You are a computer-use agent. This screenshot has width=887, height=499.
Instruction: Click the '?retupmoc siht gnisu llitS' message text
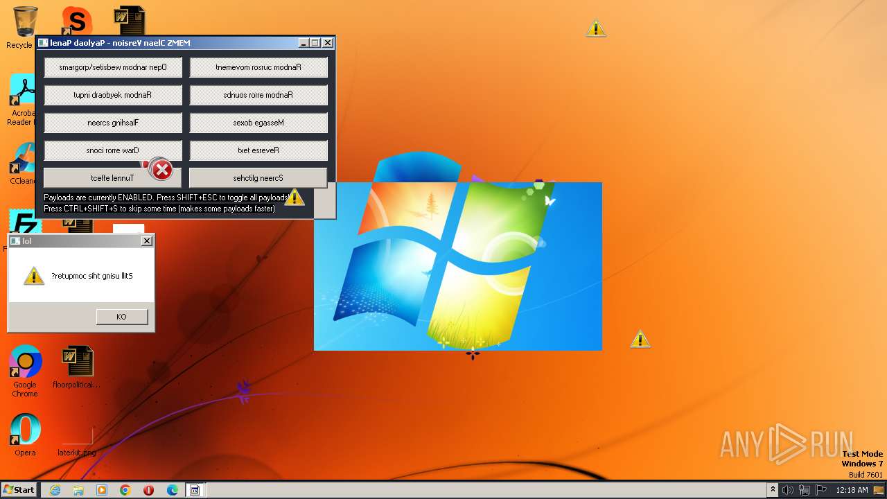point(92,277)
